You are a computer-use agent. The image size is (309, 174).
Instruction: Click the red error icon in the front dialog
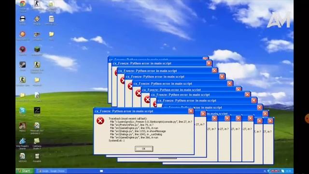[x=100, y=120]
